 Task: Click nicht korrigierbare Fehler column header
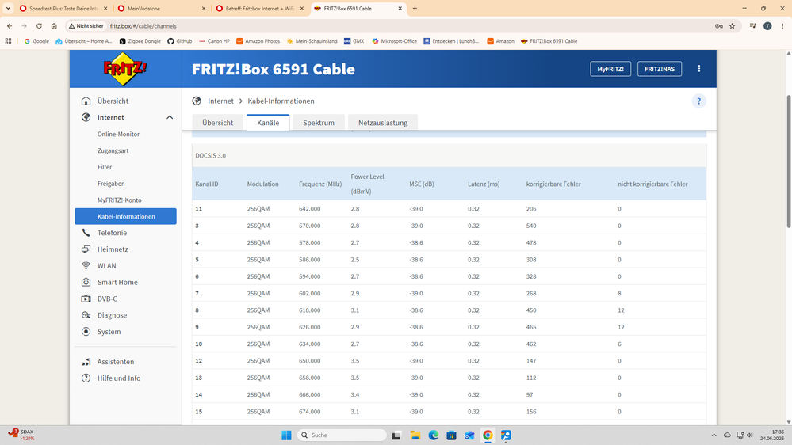pyautogui.click(x=652, y=184)
